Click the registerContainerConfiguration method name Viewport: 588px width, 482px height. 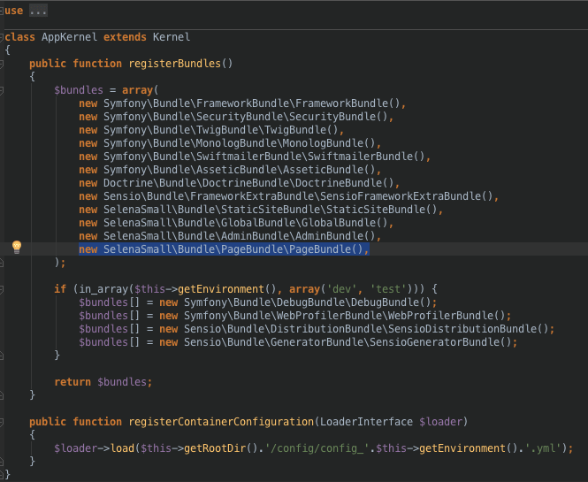pos(221,422)
